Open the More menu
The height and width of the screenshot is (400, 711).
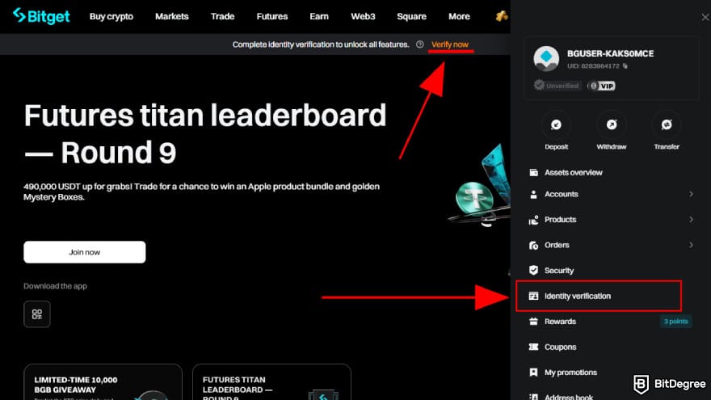point(460,16)
